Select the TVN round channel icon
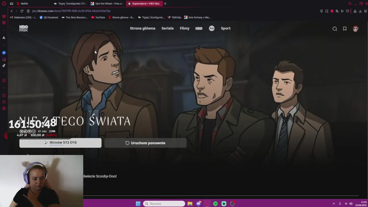Image resolution: width=368 pixels, height=207 pixels. pyautogui.click(x=212, y=28)
